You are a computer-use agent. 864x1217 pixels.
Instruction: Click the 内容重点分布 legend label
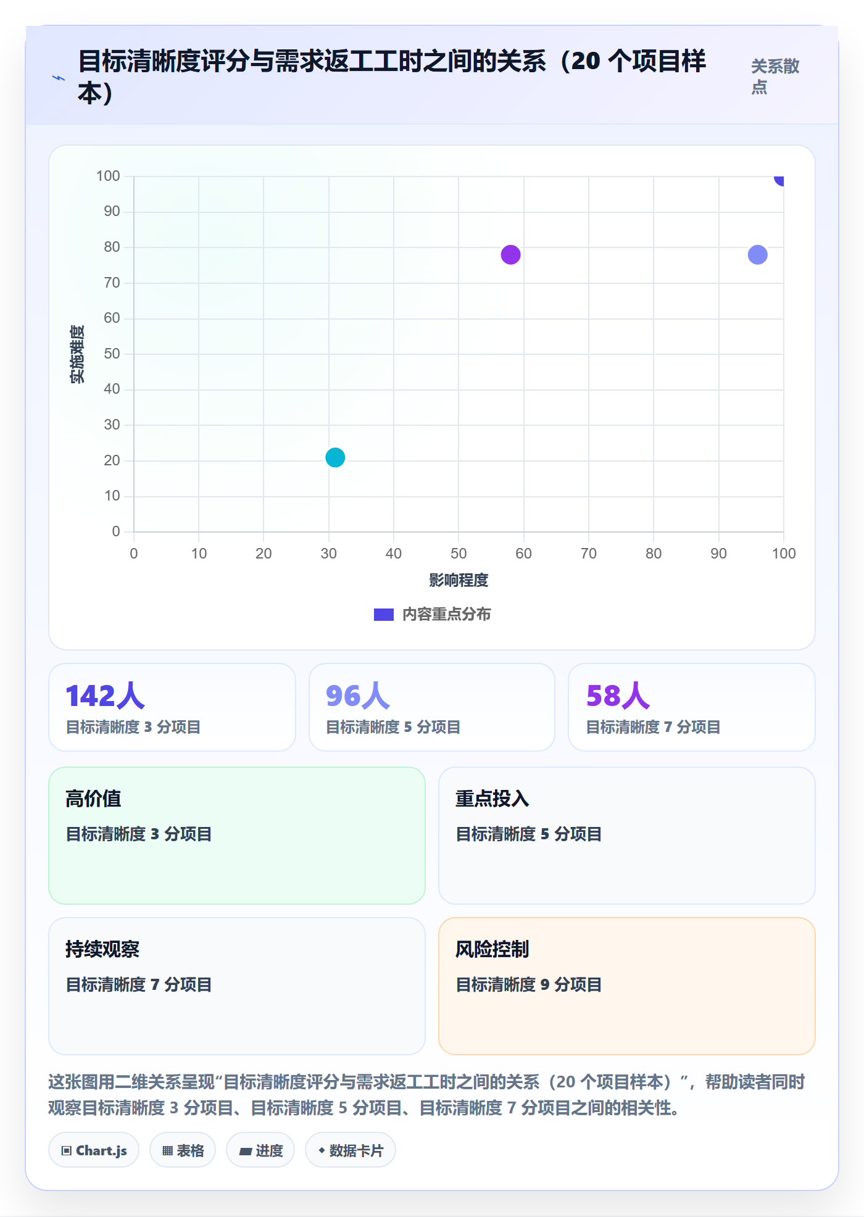pyautogui.click(x=447, y=615)
